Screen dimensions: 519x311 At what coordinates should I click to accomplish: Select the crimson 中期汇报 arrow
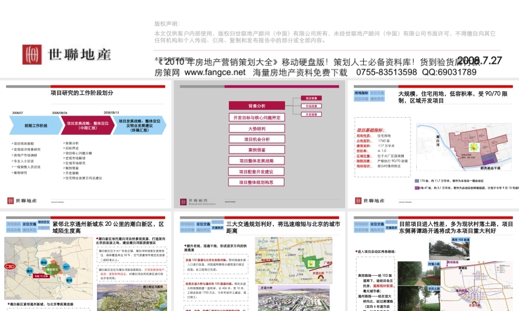(x=88, y=125)
